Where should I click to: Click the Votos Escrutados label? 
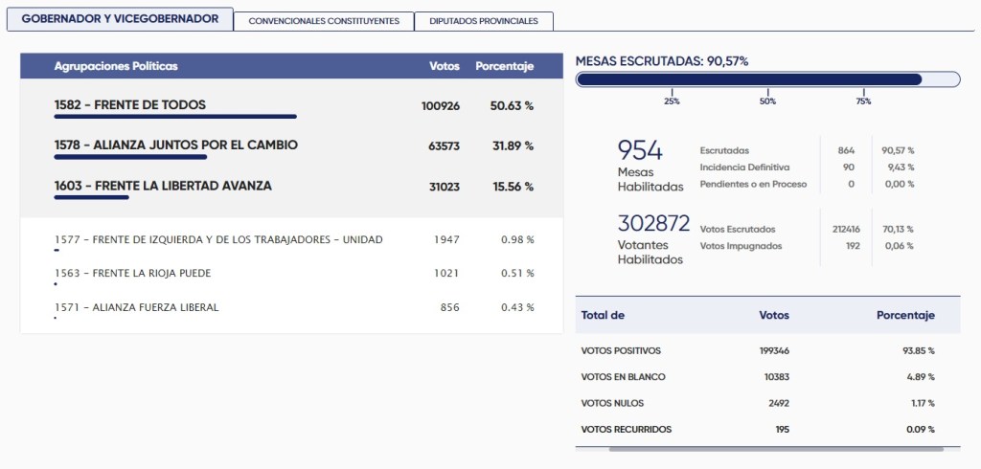[x=738, y=230]
